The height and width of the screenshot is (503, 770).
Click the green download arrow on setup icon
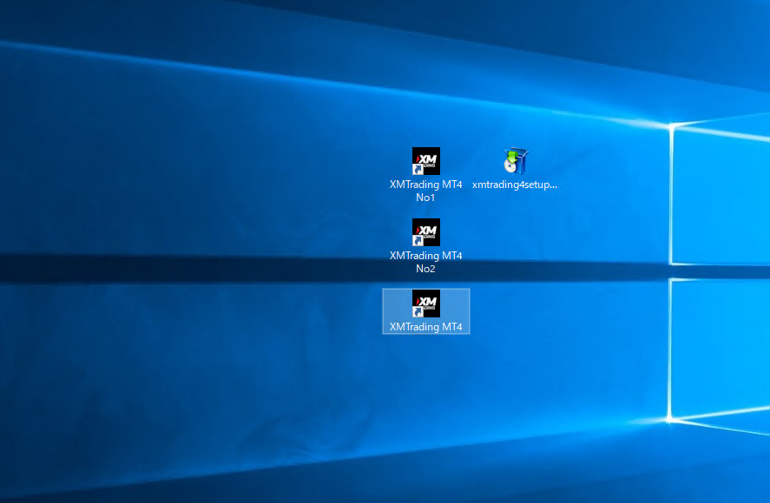click(512, 157)
